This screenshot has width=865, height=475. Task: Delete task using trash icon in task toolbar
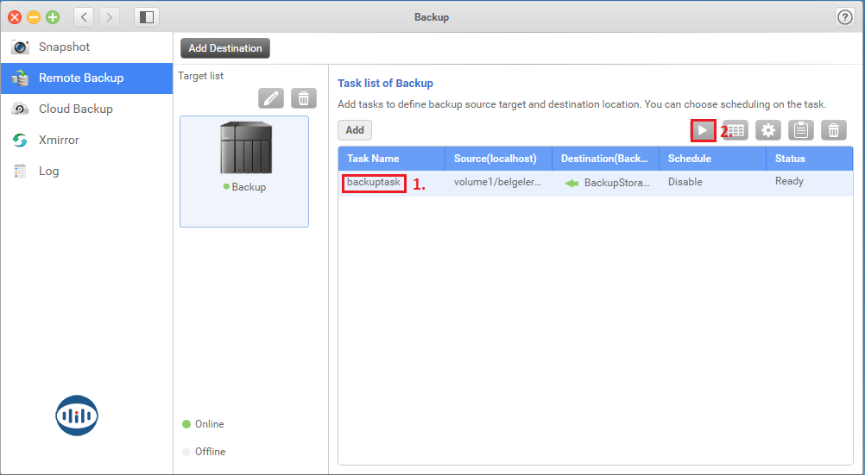coord(833,130)
